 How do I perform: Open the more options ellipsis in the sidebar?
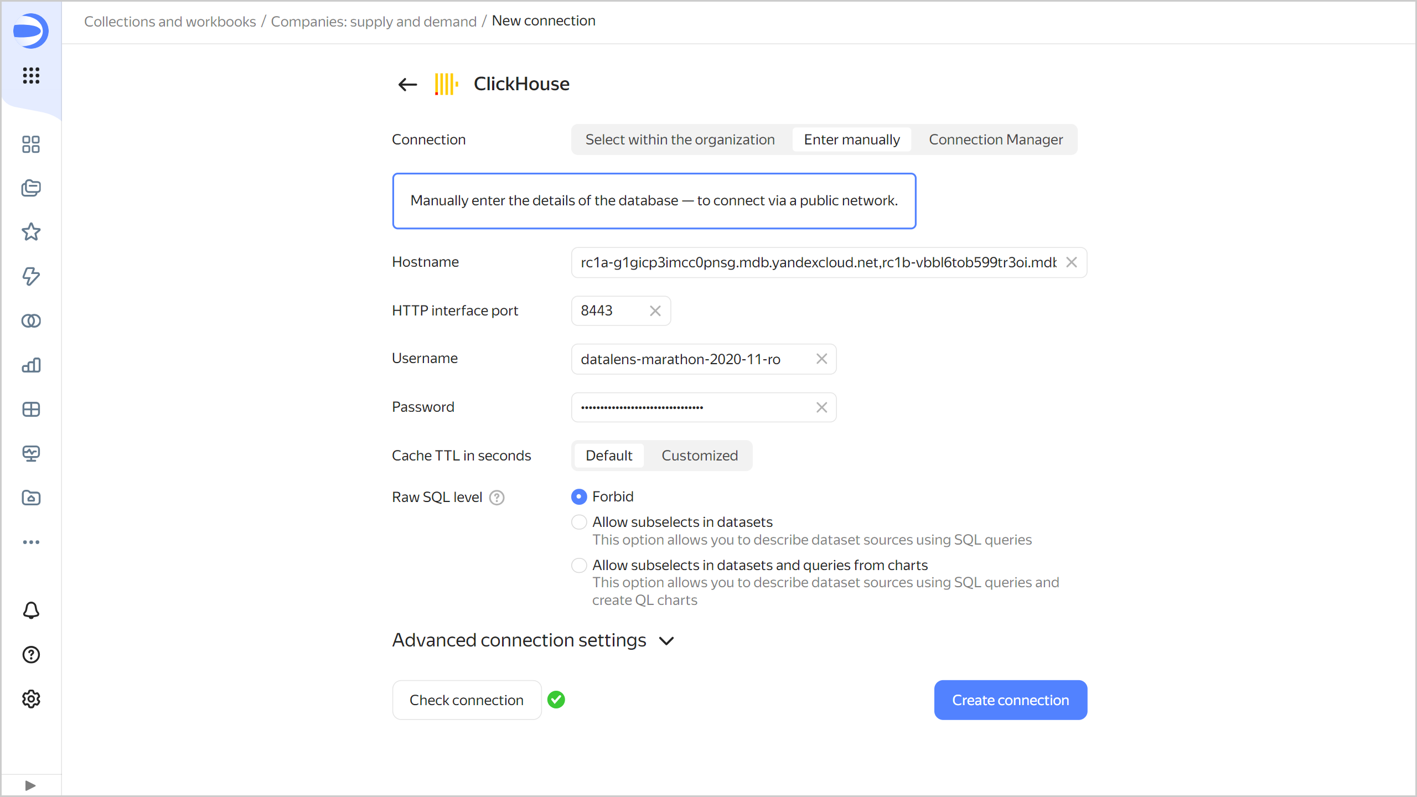(x=31, y=542)
